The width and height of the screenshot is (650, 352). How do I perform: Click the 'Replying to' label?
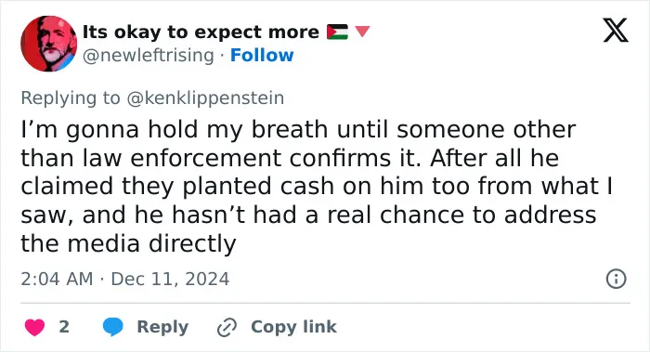pos(71,98)
